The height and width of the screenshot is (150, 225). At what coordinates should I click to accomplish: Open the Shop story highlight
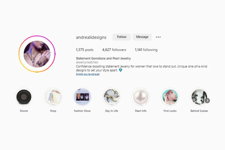click(x=53, y=97)
